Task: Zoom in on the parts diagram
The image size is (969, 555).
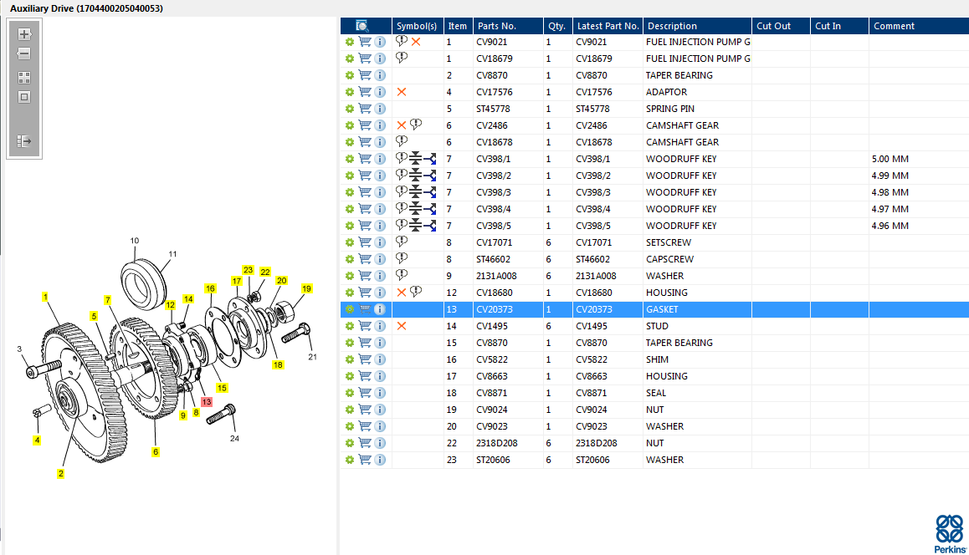Action: tap(24, 34)
